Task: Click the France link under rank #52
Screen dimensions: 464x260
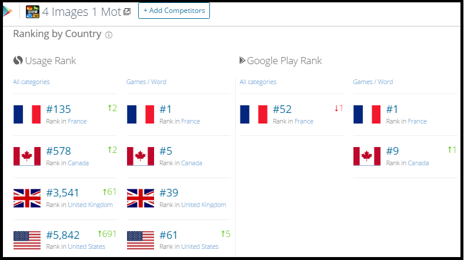Action: [x=303, y=121]
